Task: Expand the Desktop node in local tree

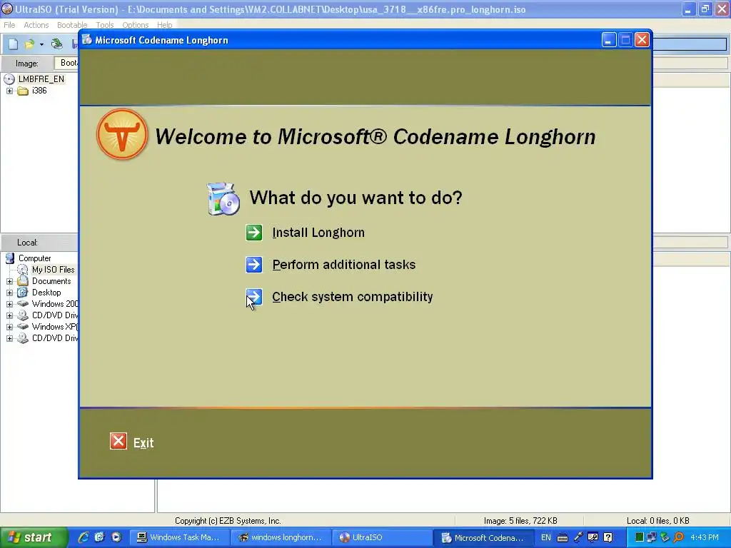Action: (9, 293)
